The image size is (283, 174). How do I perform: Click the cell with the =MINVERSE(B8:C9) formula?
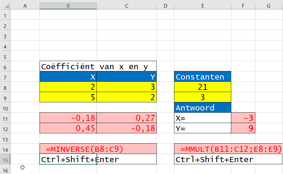68,149
